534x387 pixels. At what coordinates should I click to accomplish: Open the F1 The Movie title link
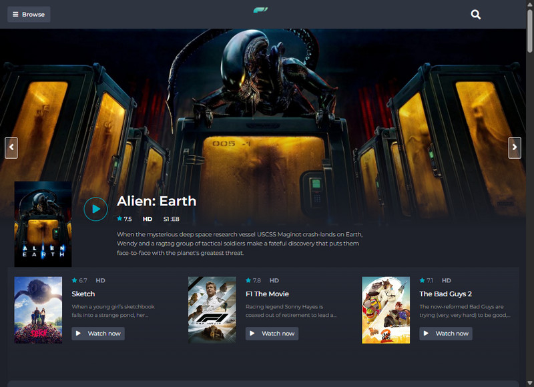(x=268, y=294)
